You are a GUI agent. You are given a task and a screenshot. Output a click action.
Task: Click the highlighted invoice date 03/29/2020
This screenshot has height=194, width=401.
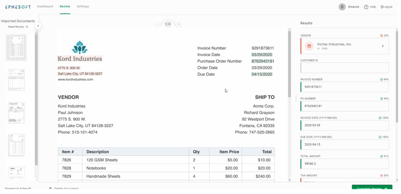[262, 55]
